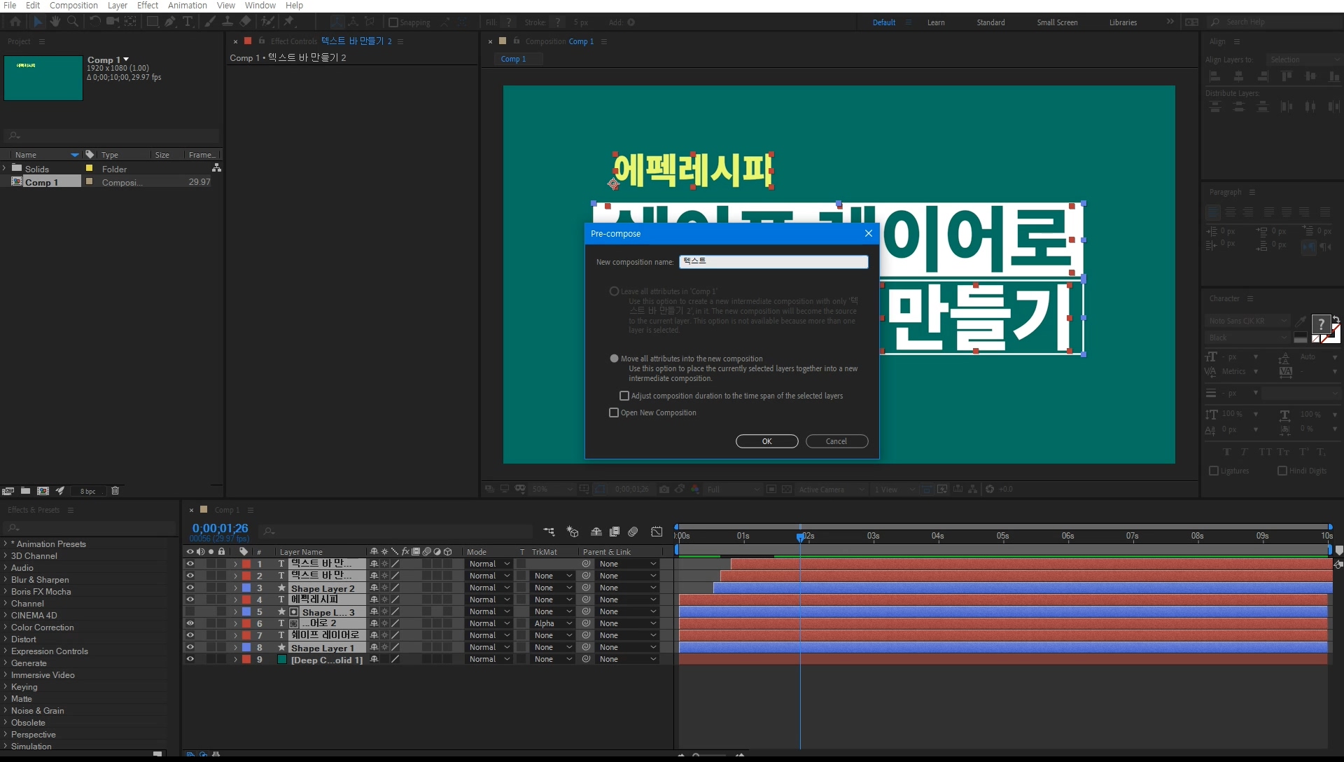
Task: Click the Graph Editor icon in timeline
Action: pyautogui.click(x=657, y=532)
